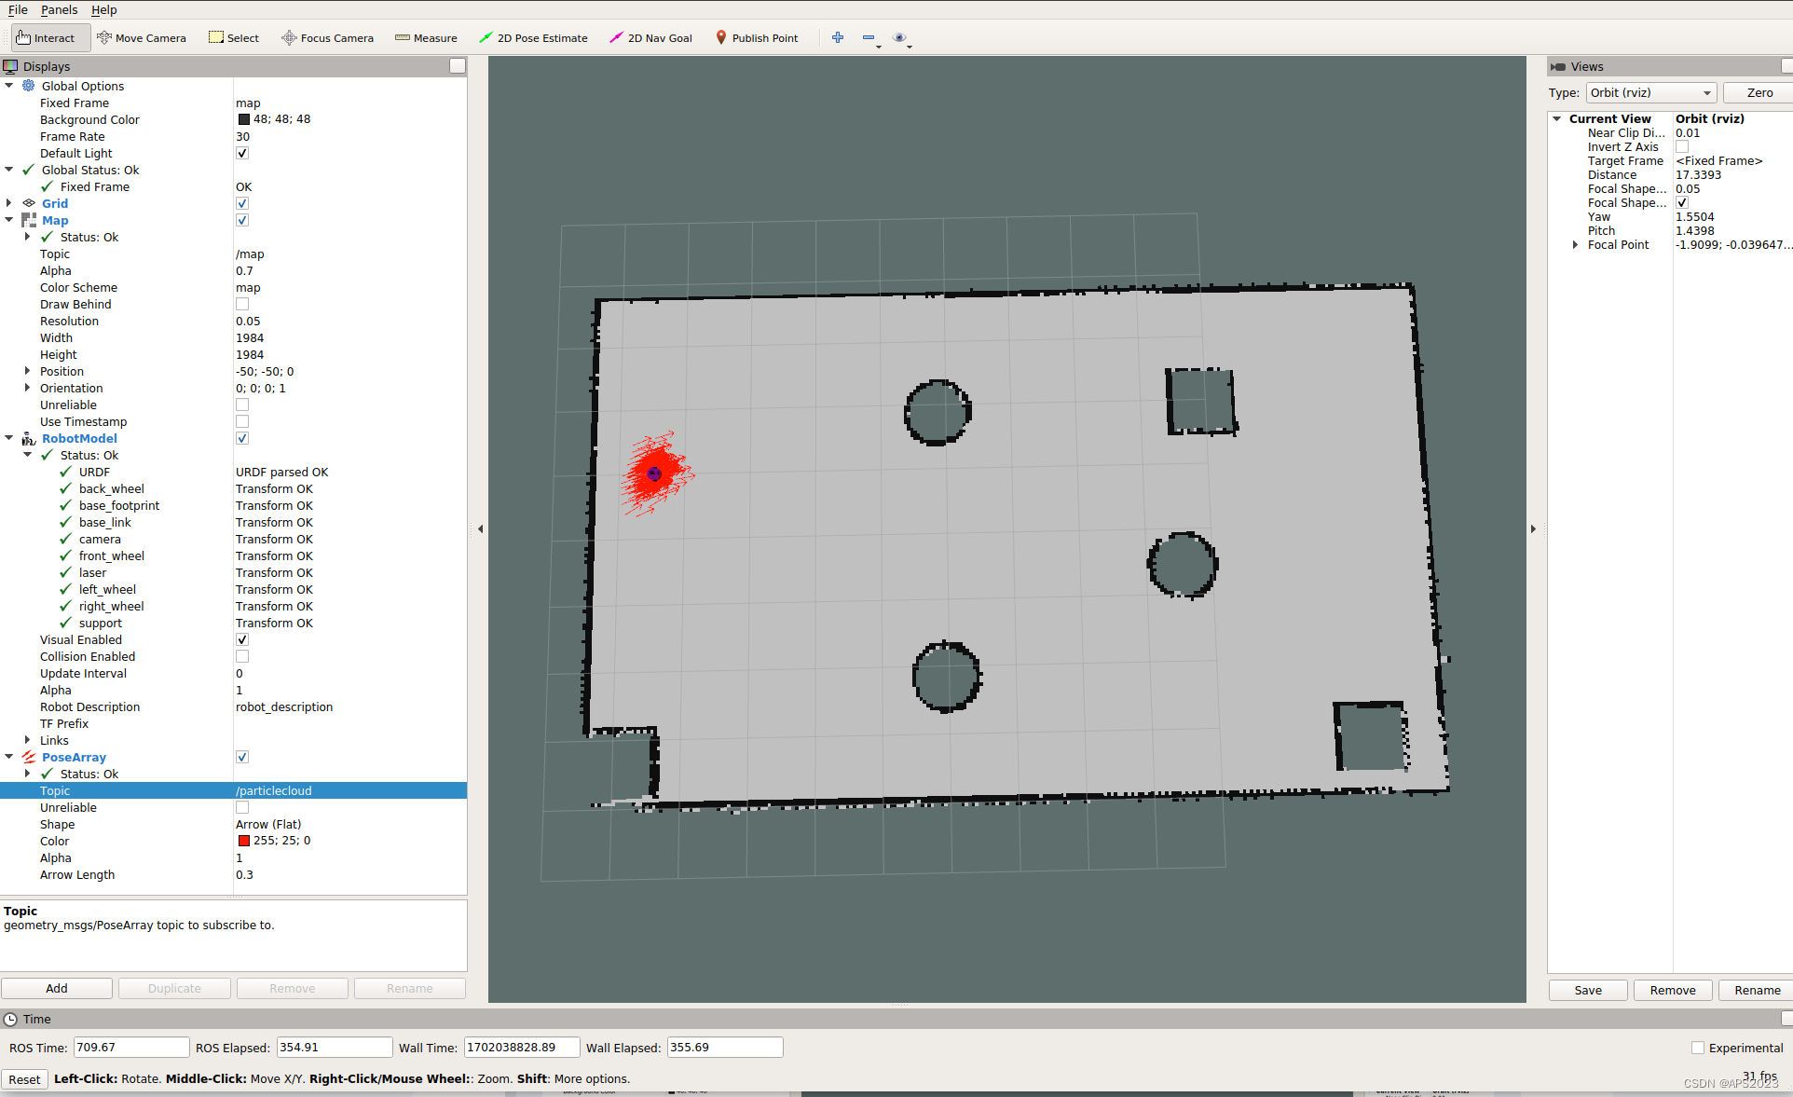Expand the Links tree entry

27,740
